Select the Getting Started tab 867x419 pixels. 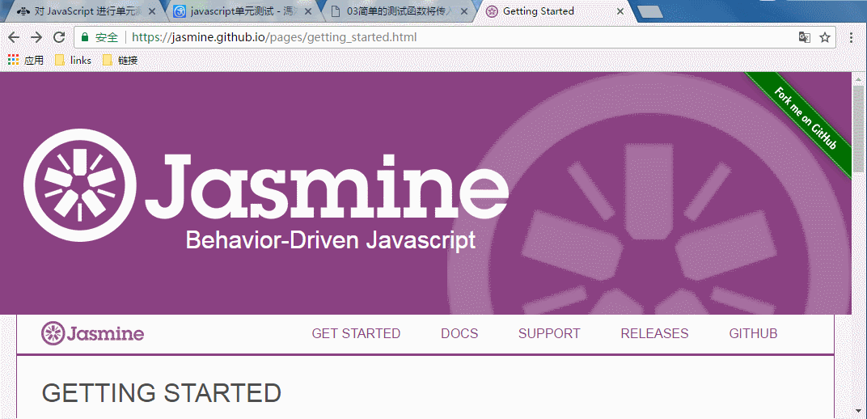pos(556,11)
